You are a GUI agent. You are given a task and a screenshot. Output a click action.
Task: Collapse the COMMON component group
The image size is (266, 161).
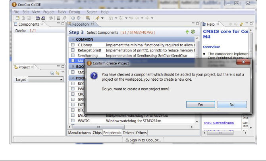click(73, 40)
